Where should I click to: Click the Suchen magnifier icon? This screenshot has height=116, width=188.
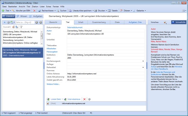[58, 11]
